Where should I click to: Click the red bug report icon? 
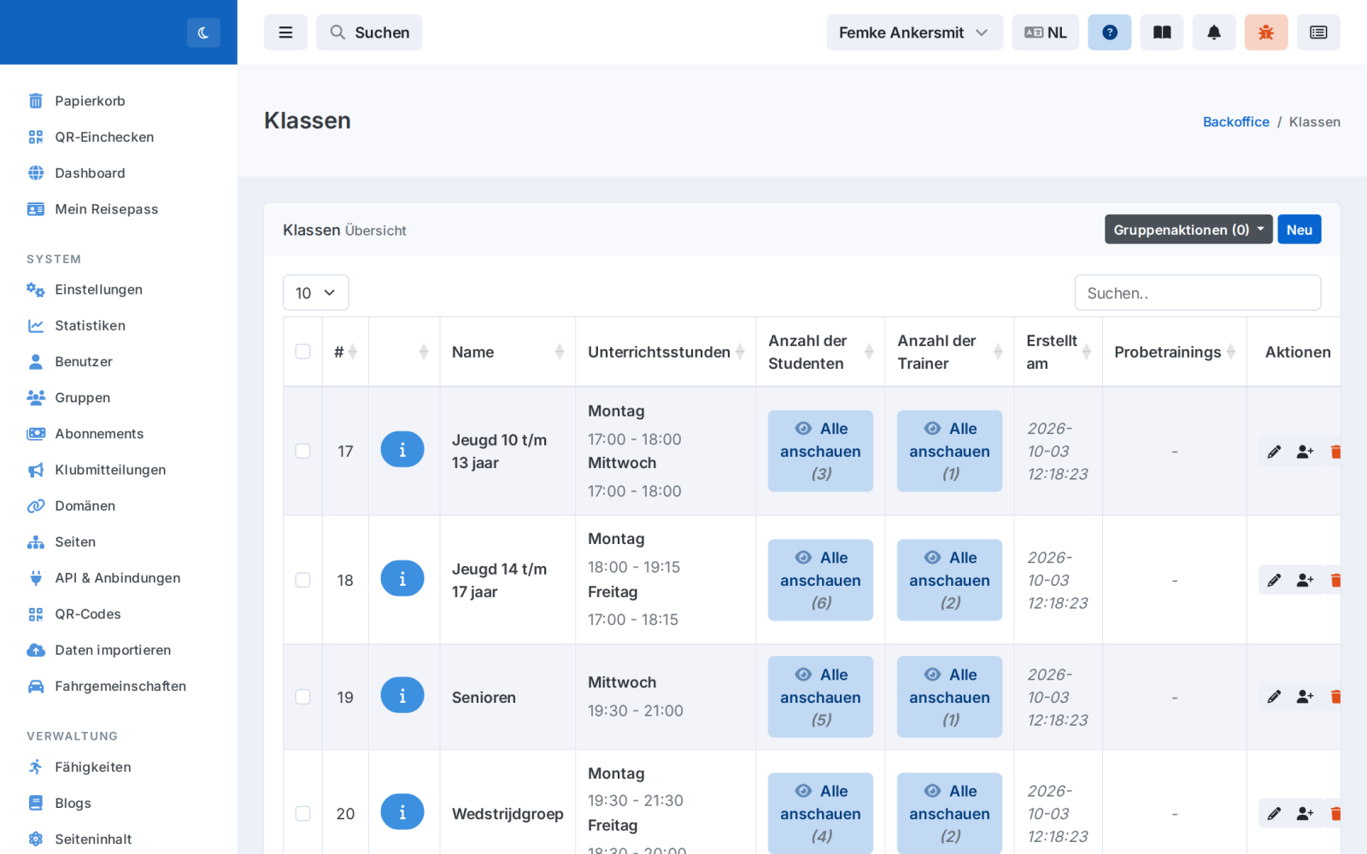[x=1266, y=32]
